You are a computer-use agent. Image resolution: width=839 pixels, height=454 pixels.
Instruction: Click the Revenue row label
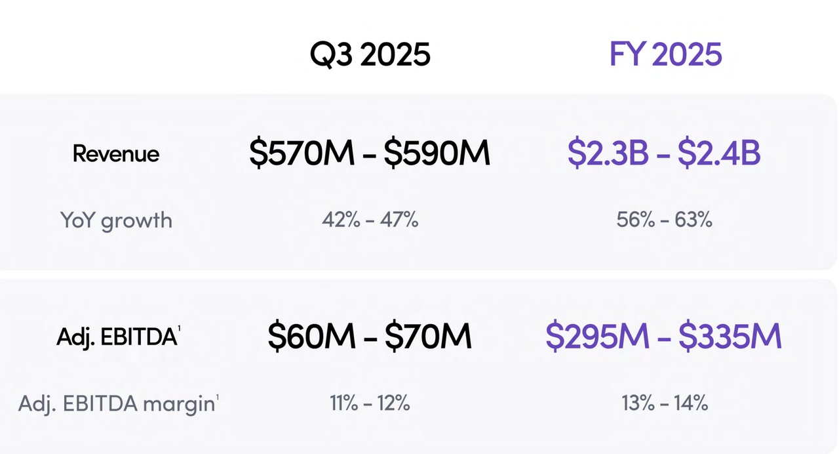[116, 154]
